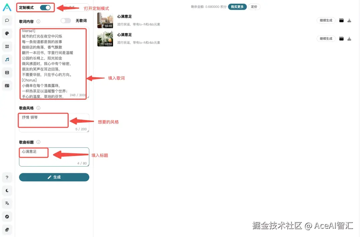Click the language translation icon in sidebar

(7, 203)
